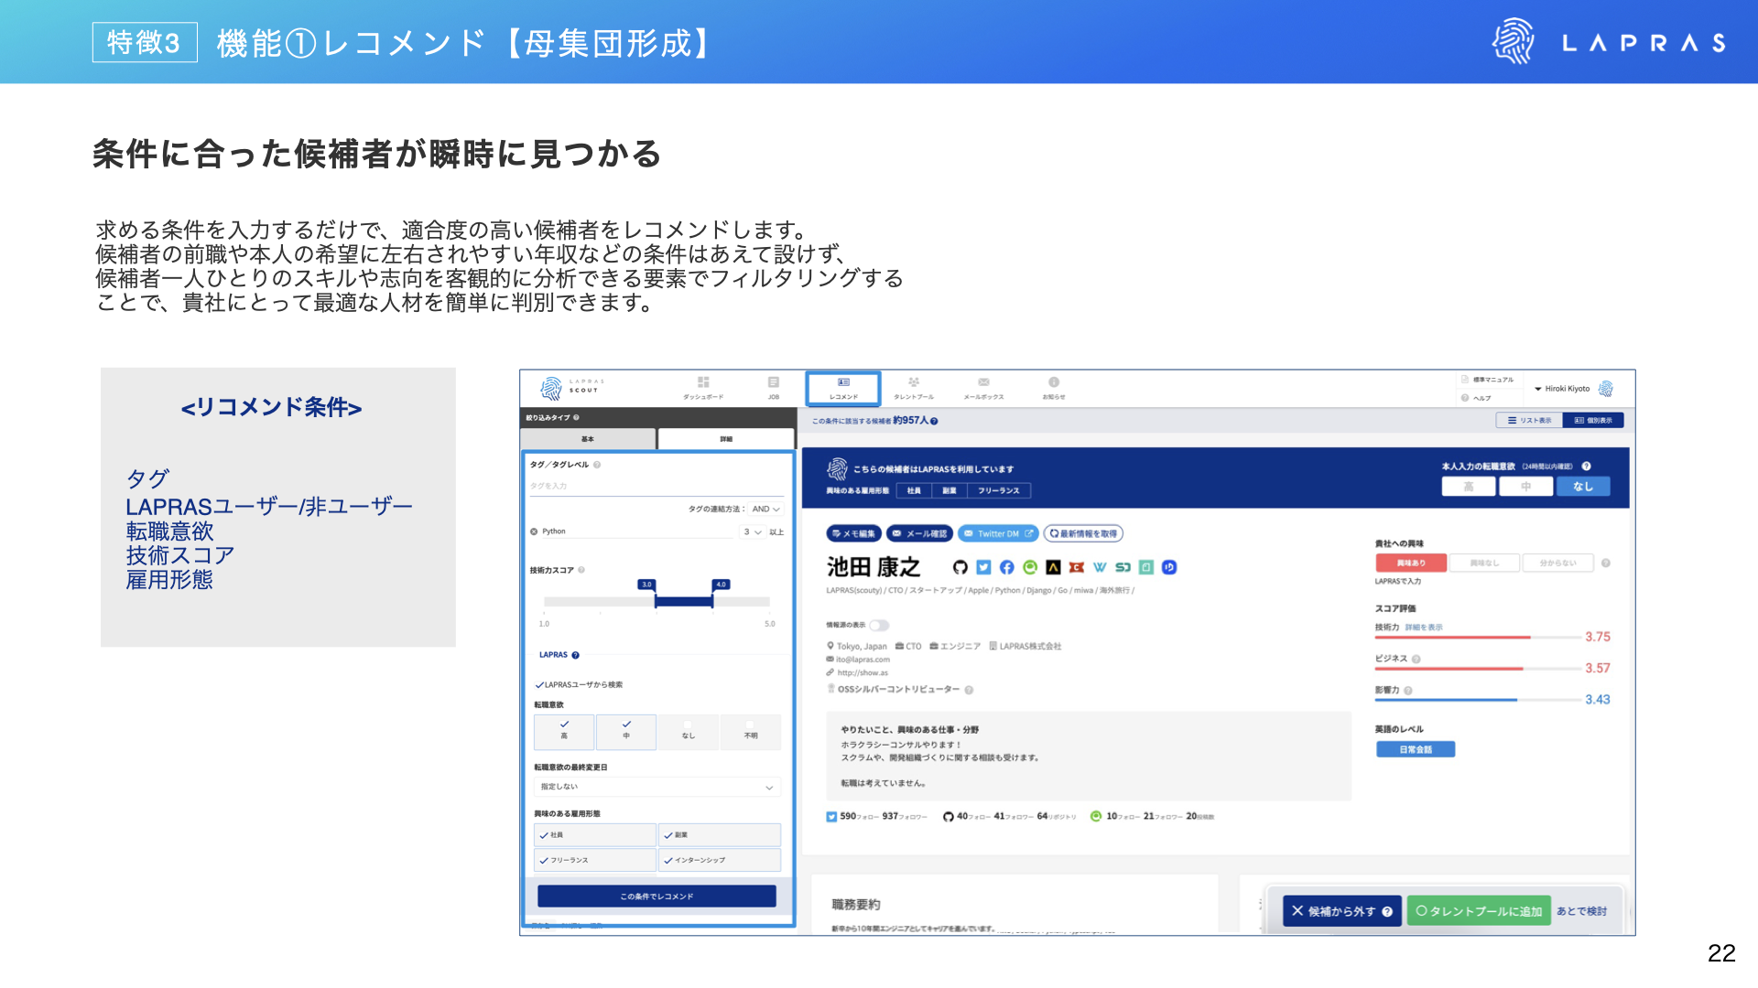Open the タレントプール nav item
This screenshot has height=988, width=1758.
(914, 388)
